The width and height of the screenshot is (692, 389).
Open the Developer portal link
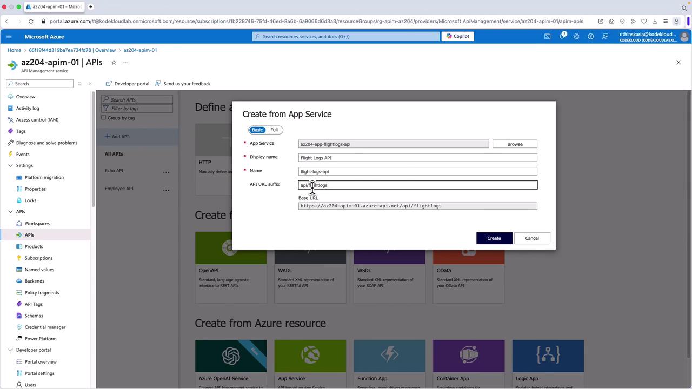(128, 84)
